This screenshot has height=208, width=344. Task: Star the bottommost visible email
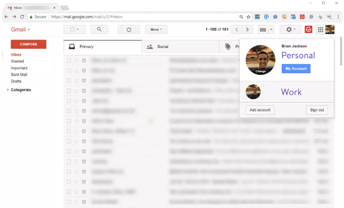pos(76,201)
